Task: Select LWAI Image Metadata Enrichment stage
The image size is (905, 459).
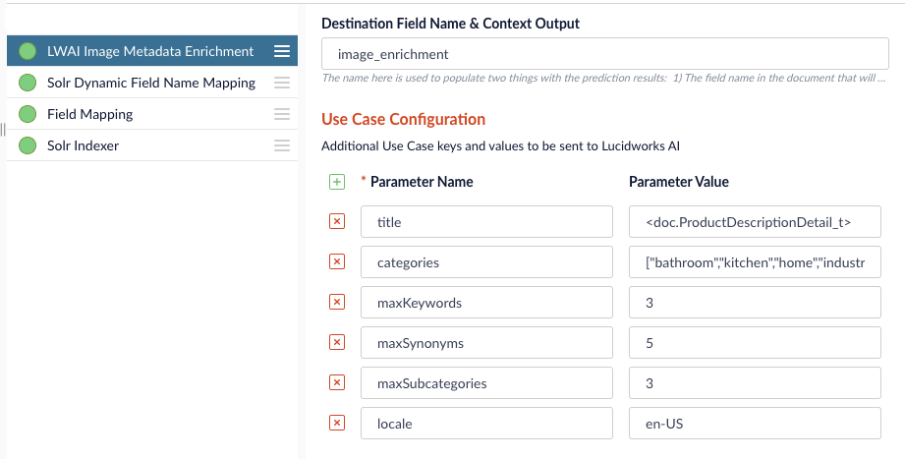Action: tap(151, 51)
